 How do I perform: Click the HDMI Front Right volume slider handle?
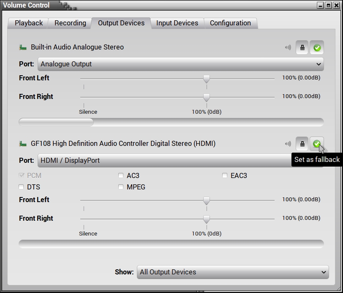pyautogui.click(x=207, y=219)
